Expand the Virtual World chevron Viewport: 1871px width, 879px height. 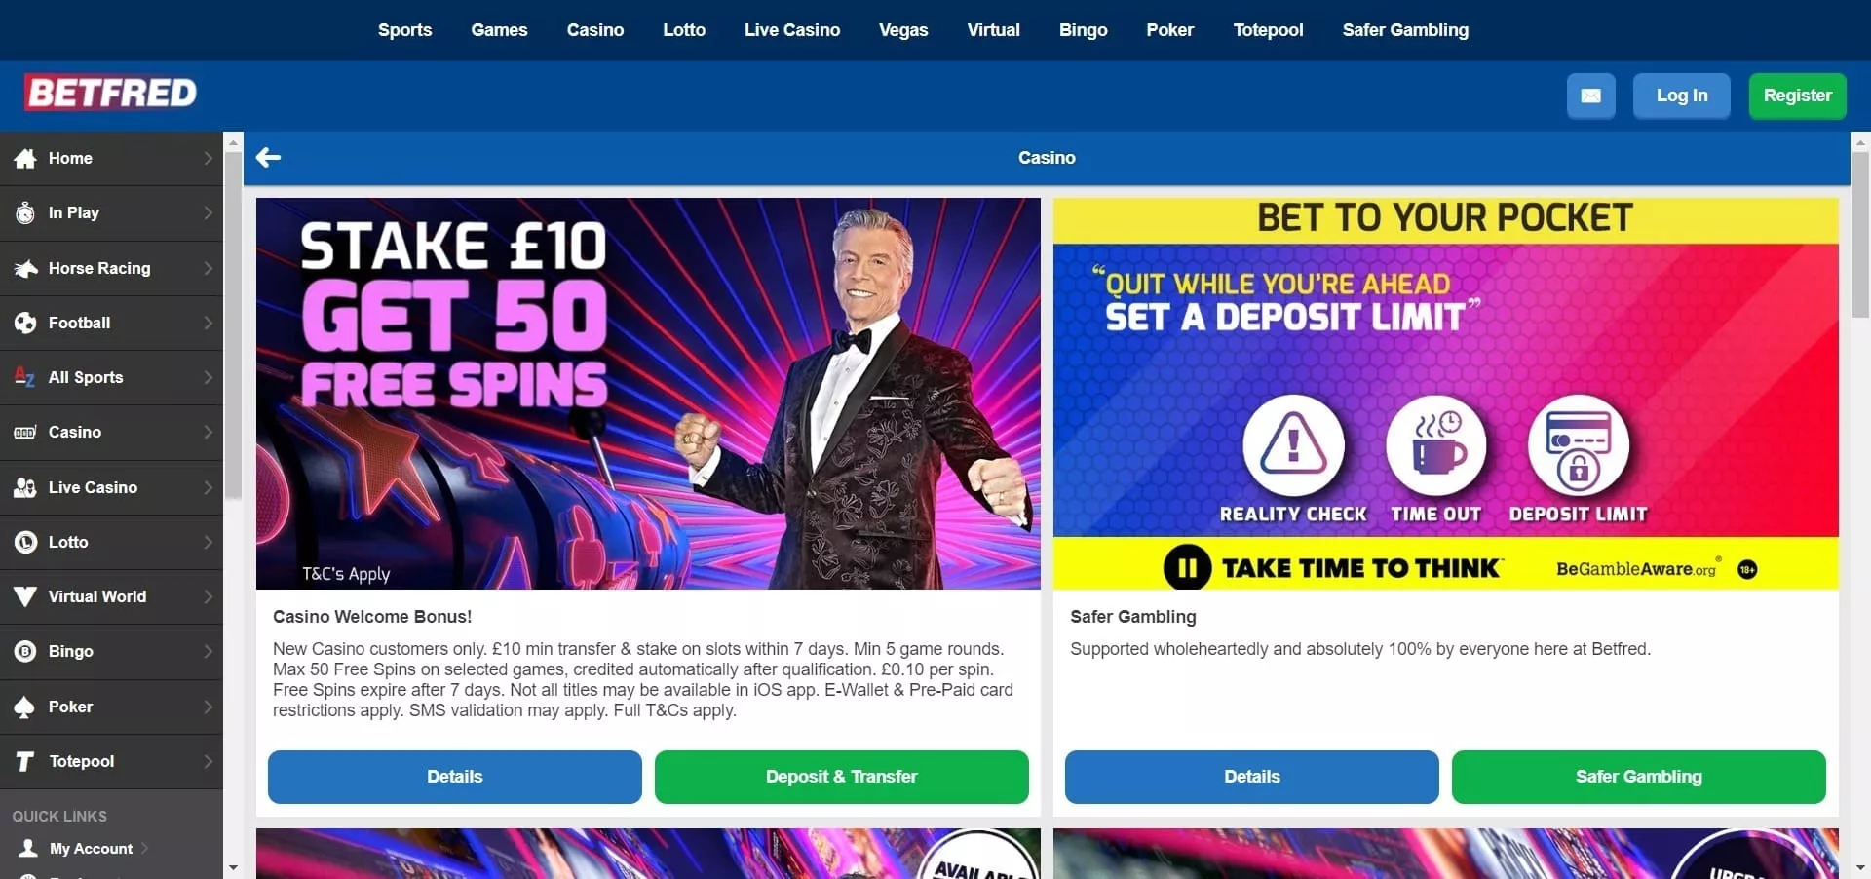208,596
